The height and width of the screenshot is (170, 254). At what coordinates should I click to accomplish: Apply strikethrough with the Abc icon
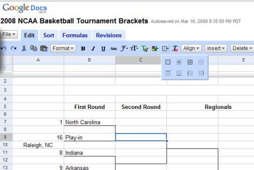click(113, 48)
